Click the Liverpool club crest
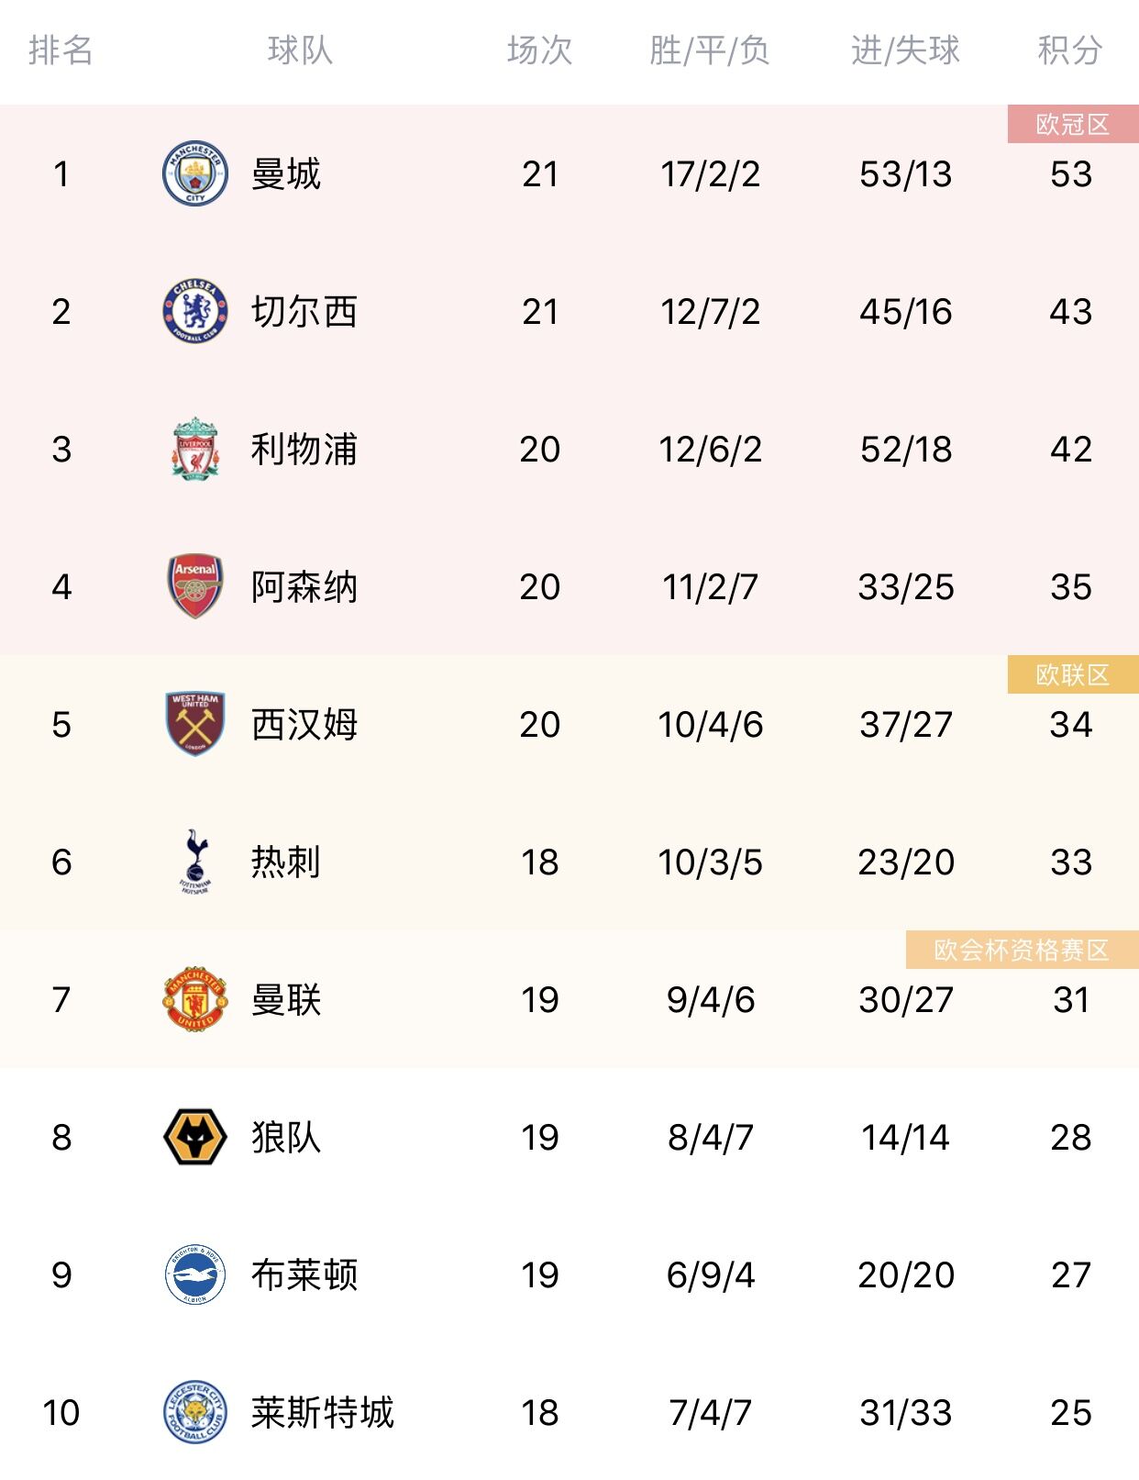The width and height of the screenshot is (1139, 1480). point(195,449)
